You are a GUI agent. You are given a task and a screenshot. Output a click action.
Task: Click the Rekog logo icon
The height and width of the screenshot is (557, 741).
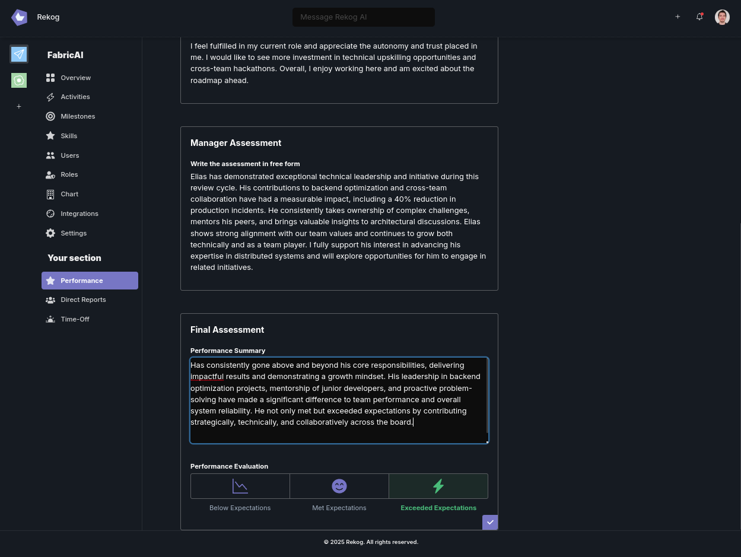19,17
